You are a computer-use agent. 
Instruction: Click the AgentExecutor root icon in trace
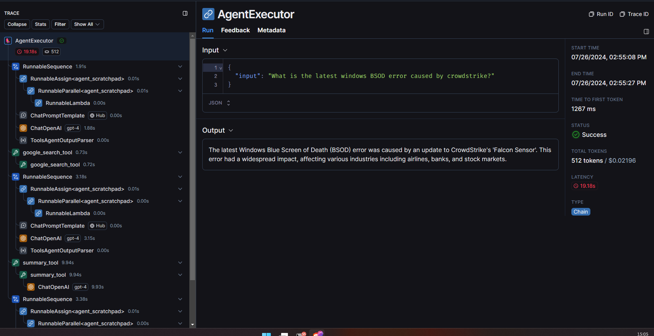pyautogui.click(x=8, y=41)
